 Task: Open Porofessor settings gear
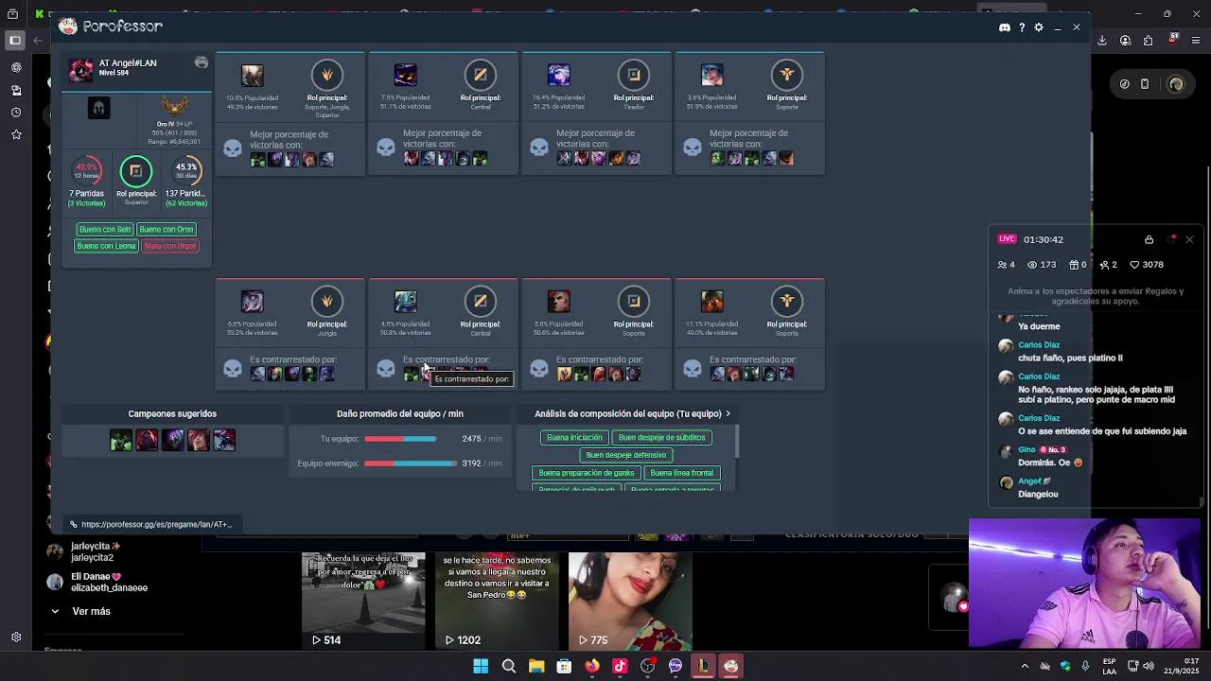click(x=1039, y=27)
